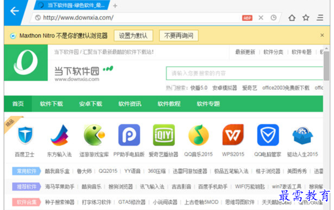
Task: Open 360压缩 link
Action: [157, 171]
